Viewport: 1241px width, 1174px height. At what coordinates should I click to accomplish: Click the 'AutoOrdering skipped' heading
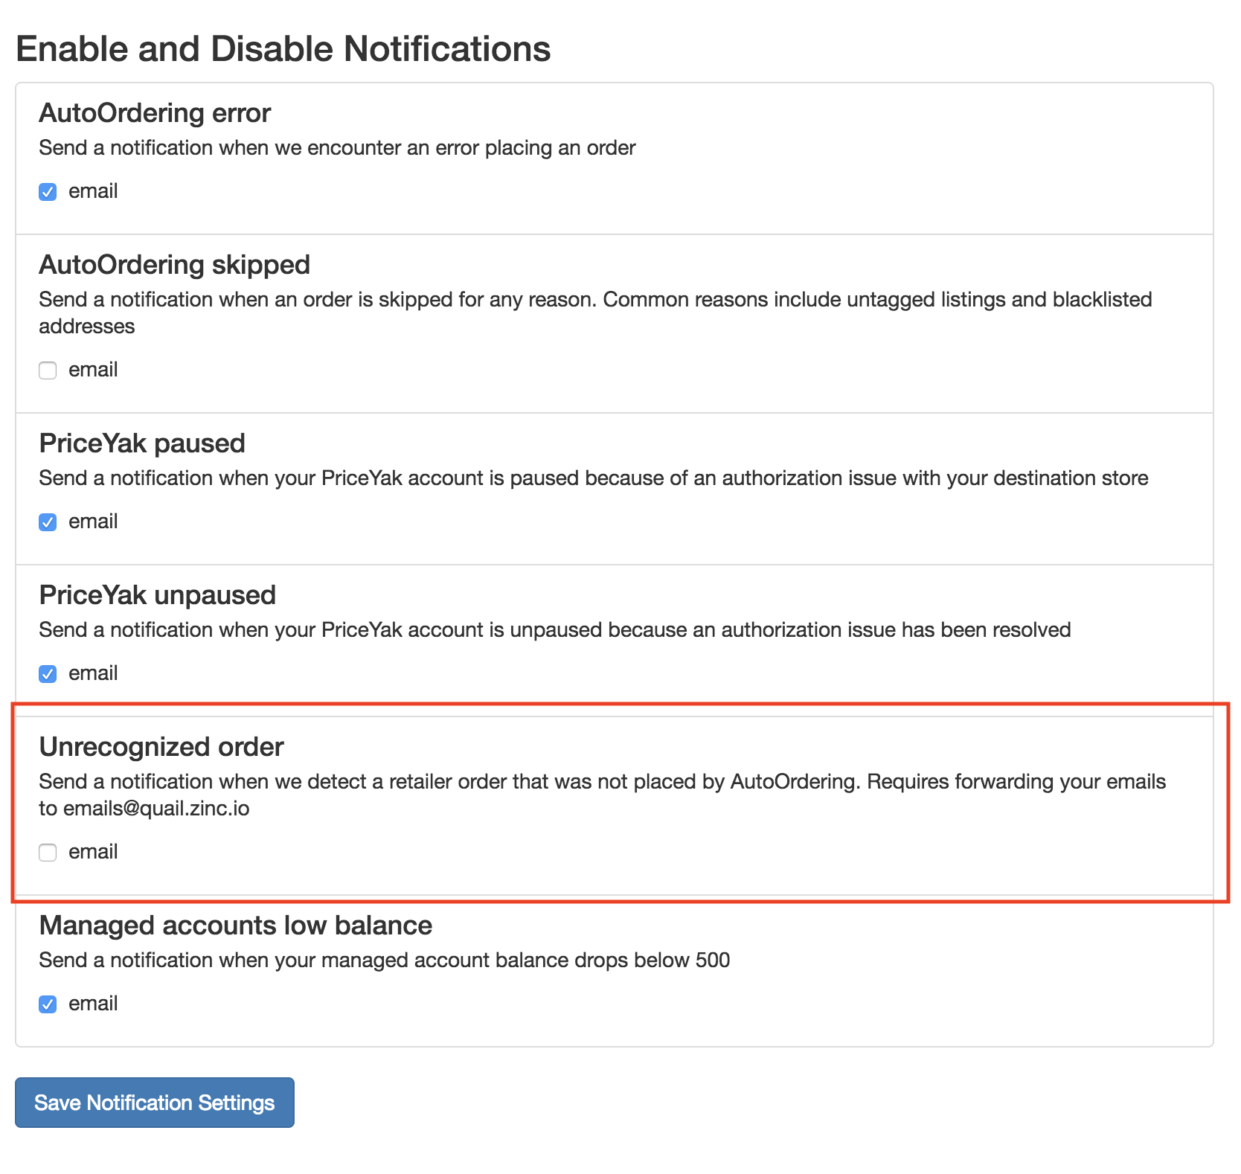tap(175, 265)
